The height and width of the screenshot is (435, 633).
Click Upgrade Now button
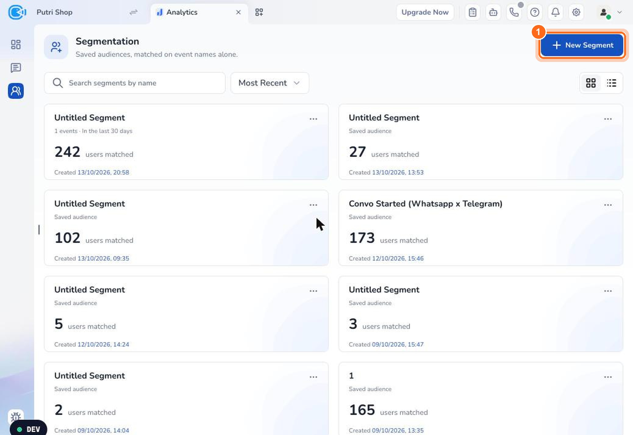point(425,12)
